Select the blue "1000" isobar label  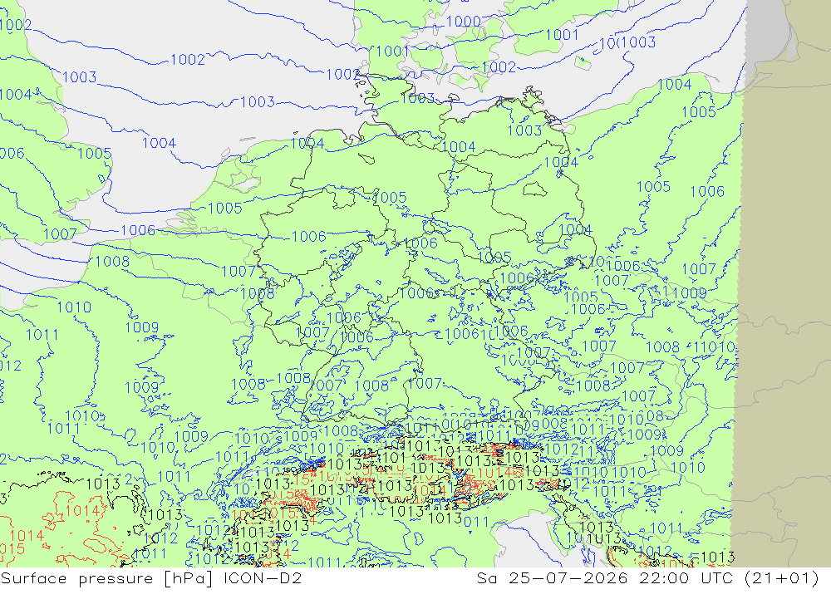coord(463,22)
